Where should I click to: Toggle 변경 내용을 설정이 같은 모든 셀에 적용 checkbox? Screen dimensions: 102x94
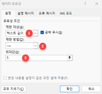5,78
